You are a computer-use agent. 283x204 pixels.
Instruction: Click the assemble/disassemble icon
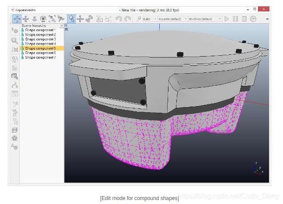click(99, 19)
